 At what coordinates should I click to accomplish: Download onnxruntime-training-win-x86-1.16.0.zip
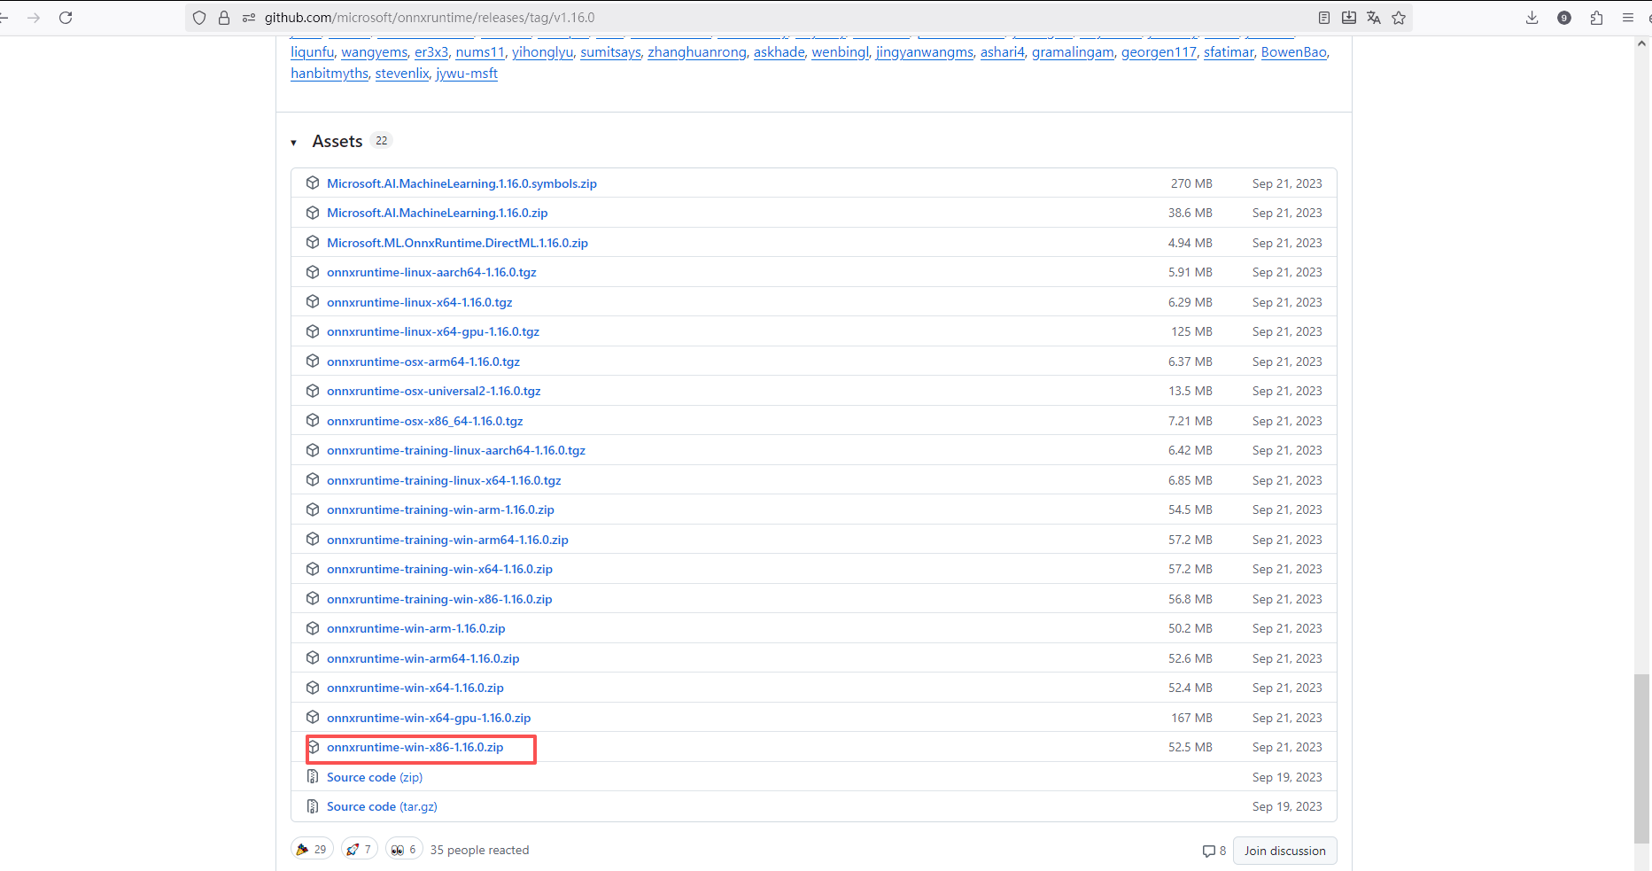point(439,599)
